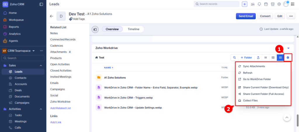Open Notes in Related List
This screenshot has width=299, height=132.
click(x=54, y=33)
